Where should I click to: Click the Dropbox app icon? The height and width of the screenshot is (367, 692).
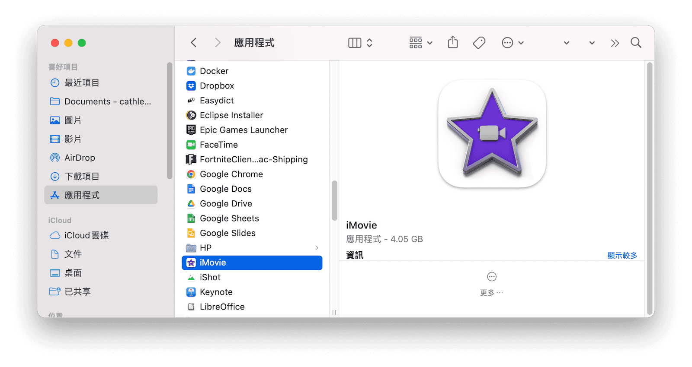pos(191,85)
